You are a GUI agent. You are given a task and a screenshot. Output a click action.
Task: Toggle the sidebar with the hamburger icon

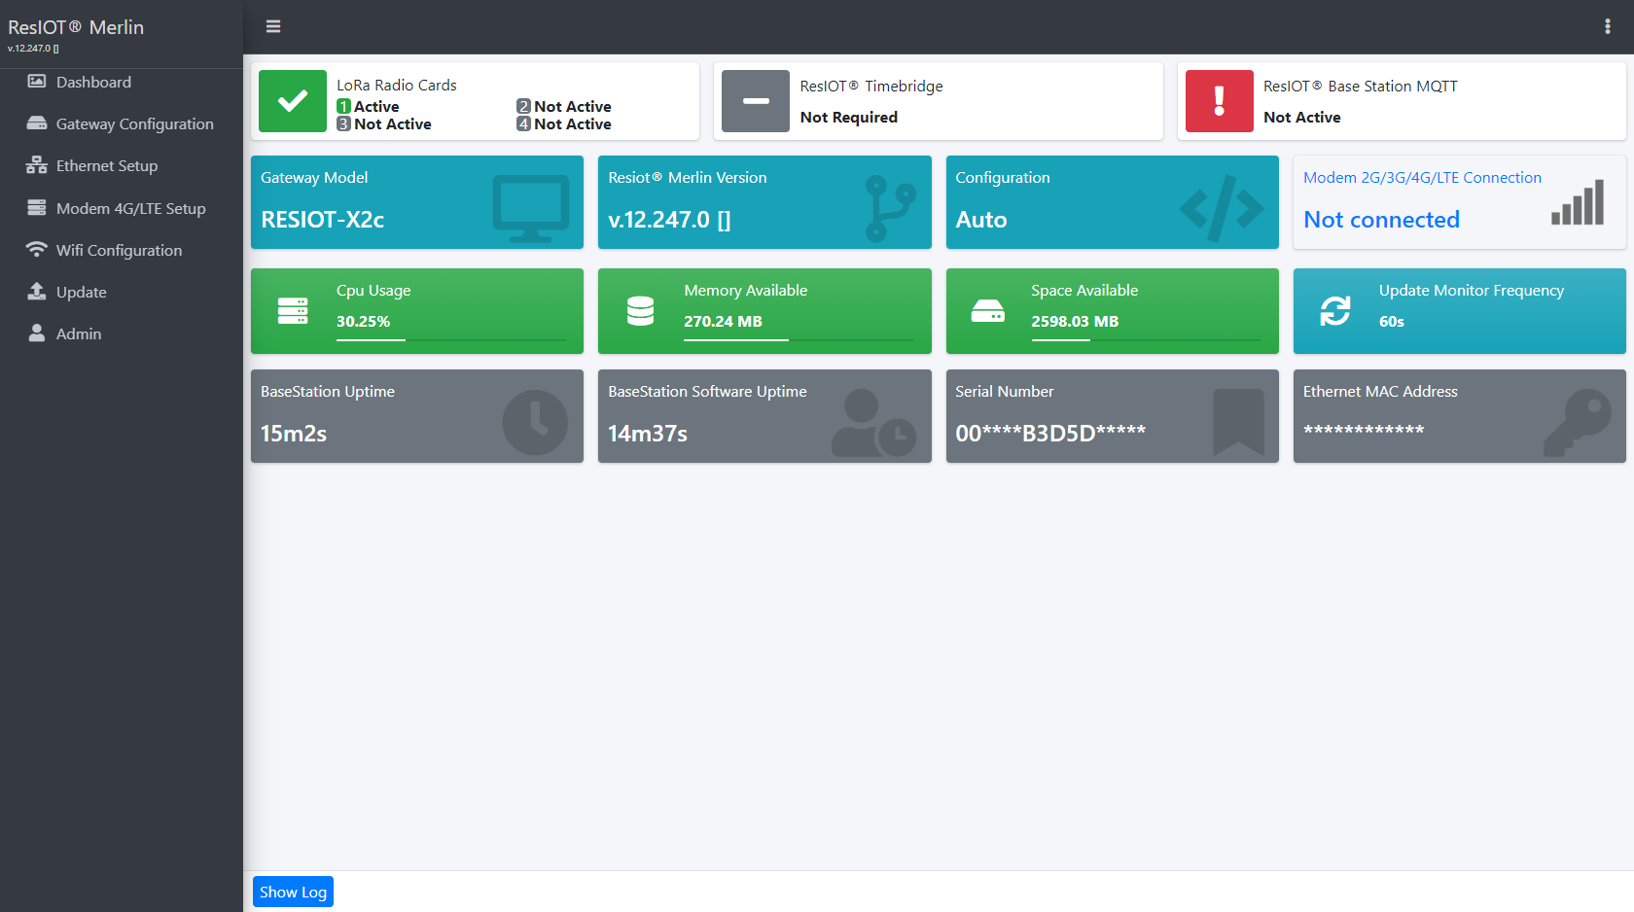(x=273, y=26)
